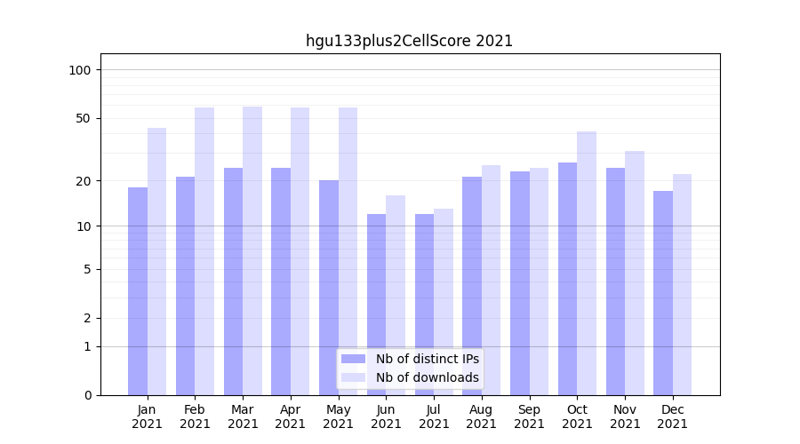The width and height of the screenshot is (800, 444).
Task: Select the 0 y-axis tick label
Action: pos(87,395)
